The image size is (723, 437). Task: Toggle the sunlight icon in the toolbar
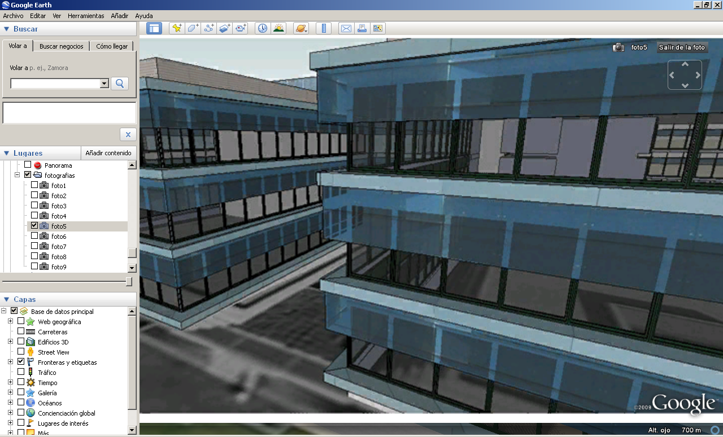[x=278, y=28]
